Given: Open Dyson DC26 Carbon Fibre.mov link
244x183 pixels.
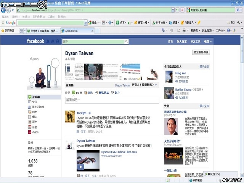Looking at the screenshot, I should (x=119, y=152).
